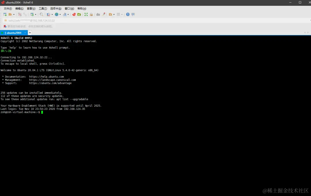The height and width of the screenshot is (196, 311).
Task: Click the Reconnect/Disconnect link icon
Action: coord(20,14)
